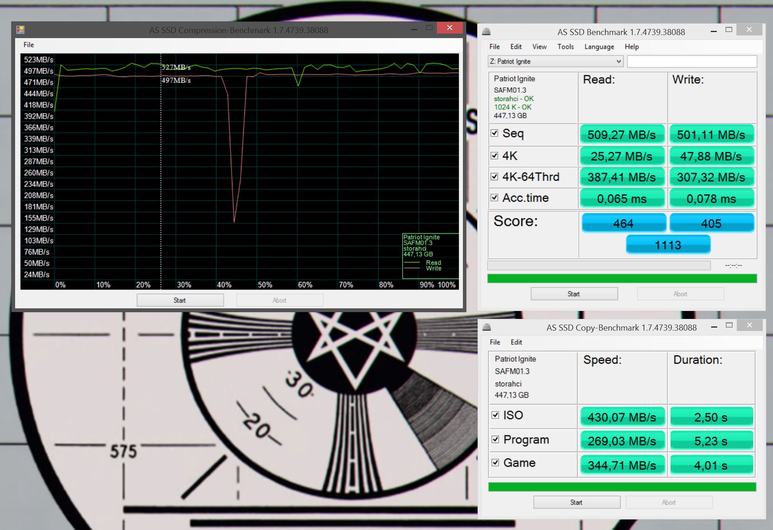Viewport: 773px width, 530px height.
Task: Open File menu in Compression-Benchmark window
Action: click(x=29, y=45)
